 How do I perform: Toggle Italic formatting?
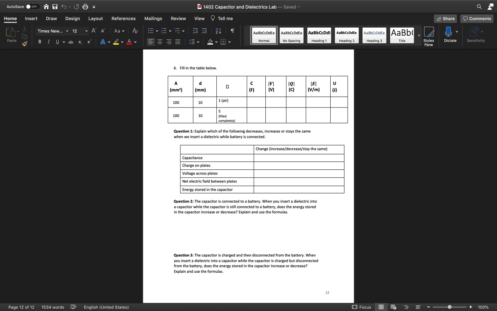(x=49, y=42)
